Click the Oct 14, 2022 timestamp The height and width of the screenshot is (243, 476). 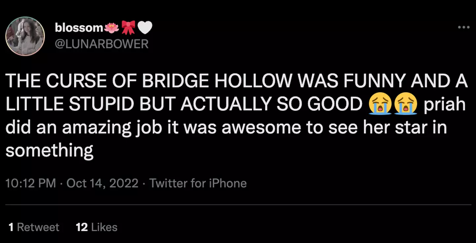point(102,182)
